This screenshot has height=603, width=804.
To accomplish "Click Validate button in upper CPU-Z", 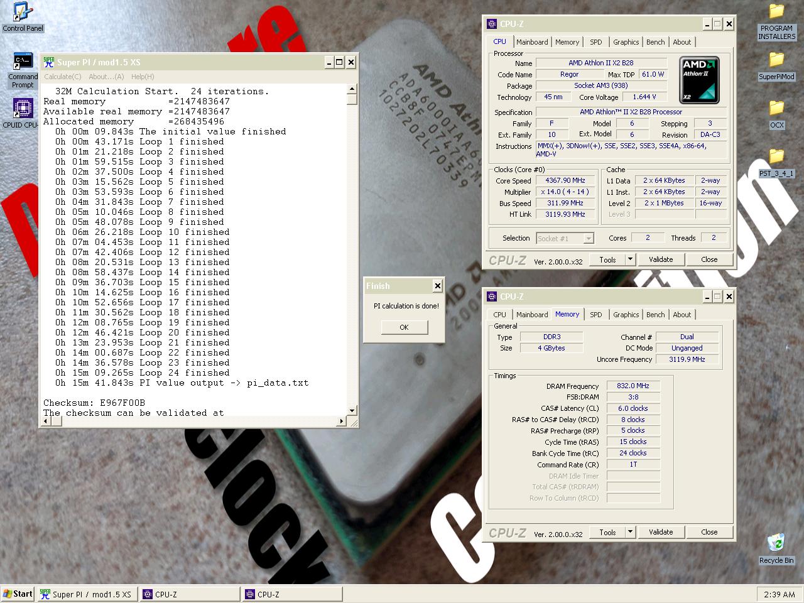I will 661,259.
